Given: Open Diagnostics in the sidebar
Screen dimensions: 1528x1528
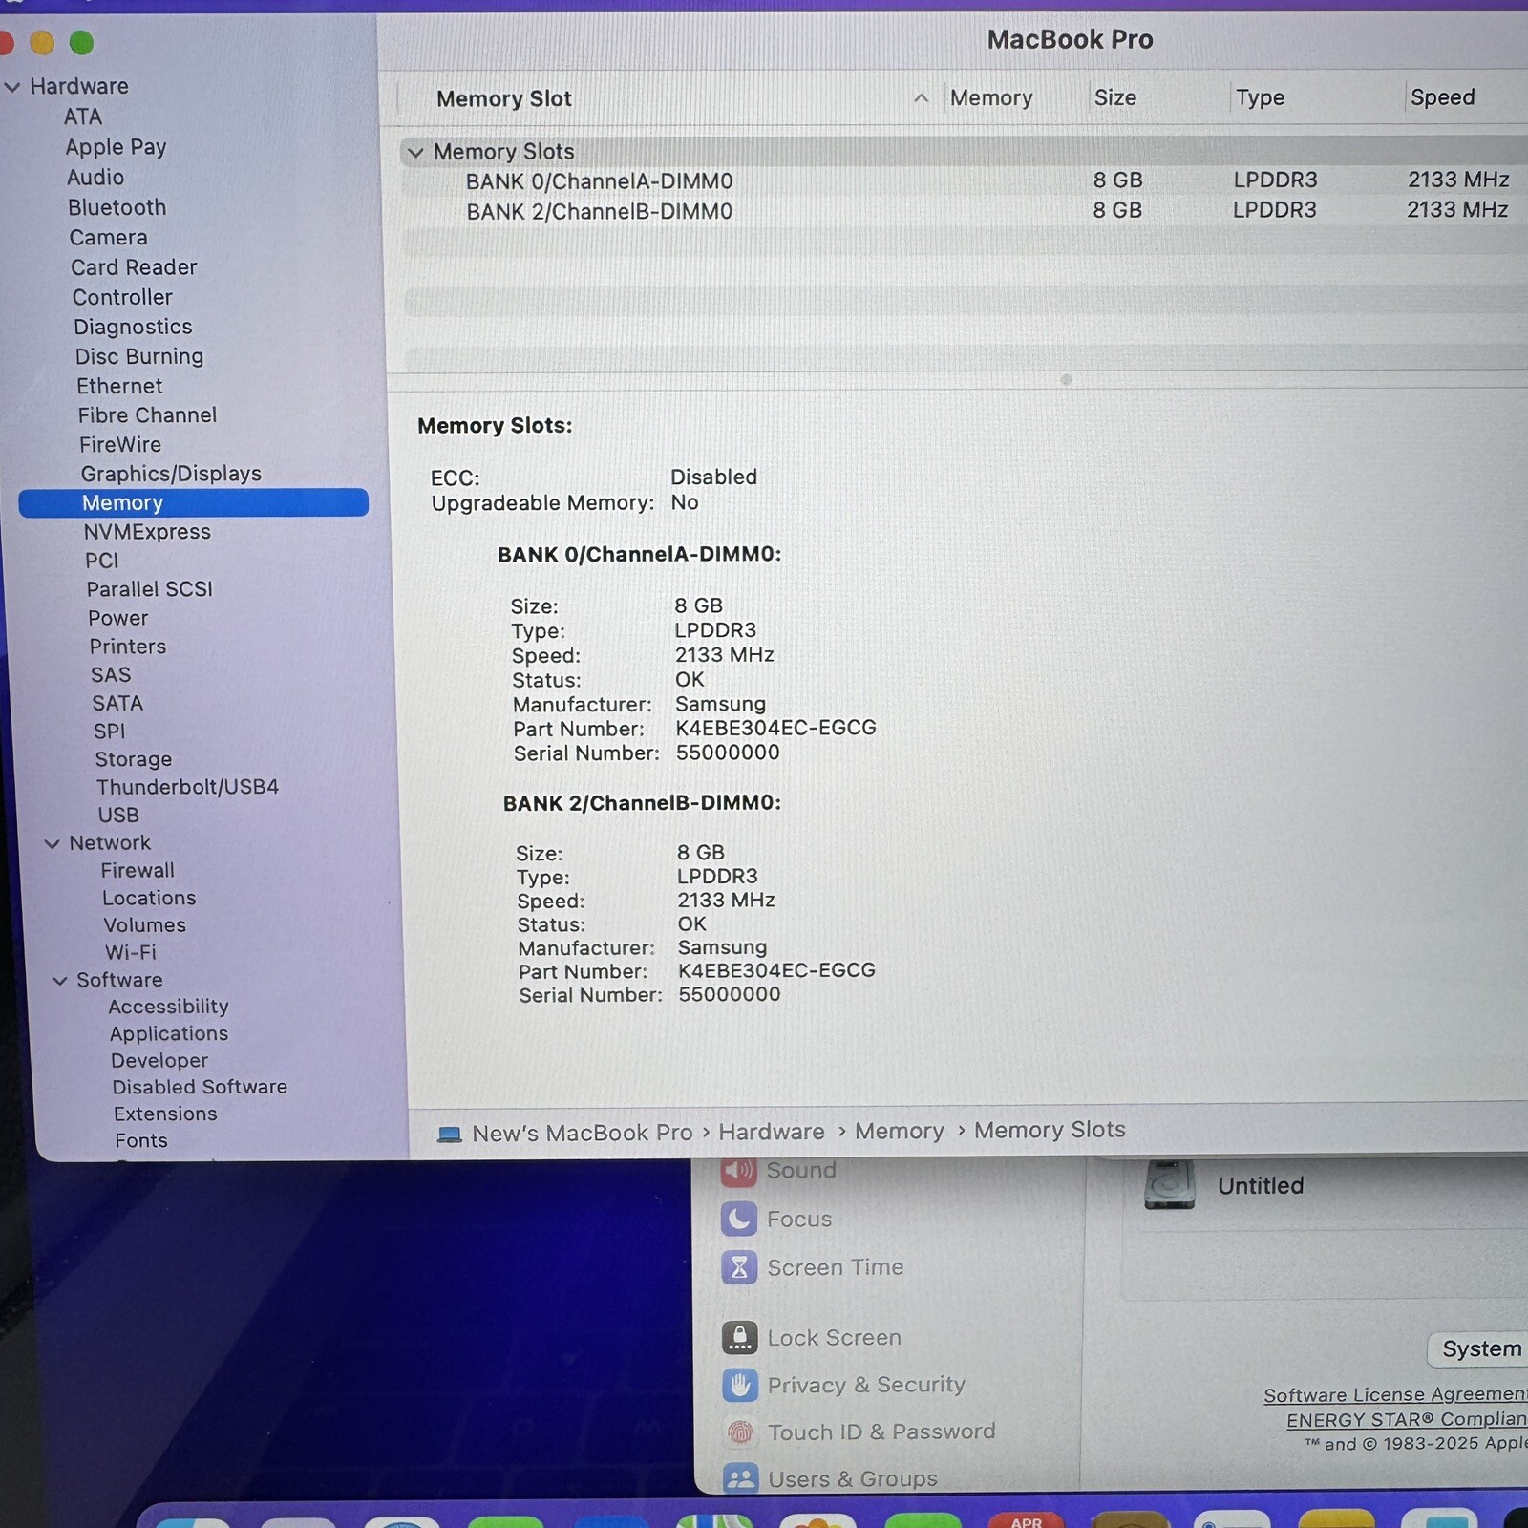Looking at the screenshot, I should (x=133, y=327).
